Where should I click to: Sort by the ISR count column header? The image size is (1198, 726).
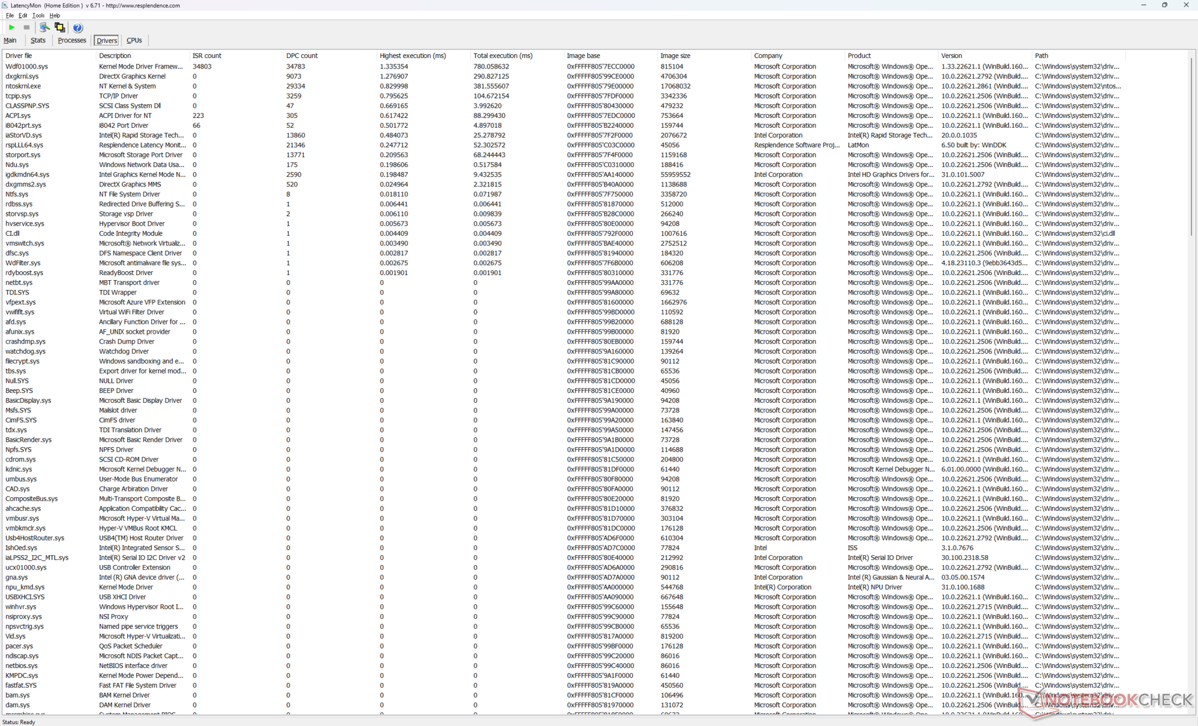[236, 56]
